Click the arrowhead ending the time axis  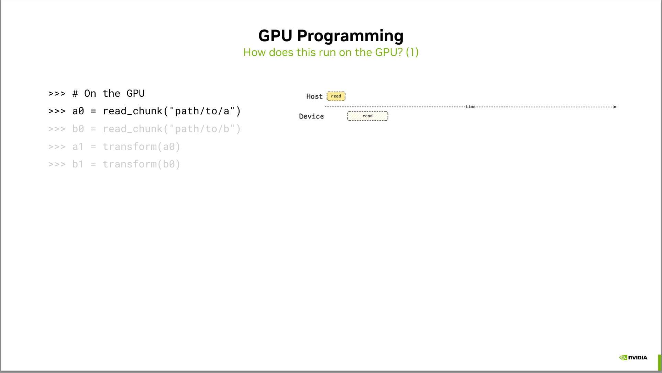[615, 107]
